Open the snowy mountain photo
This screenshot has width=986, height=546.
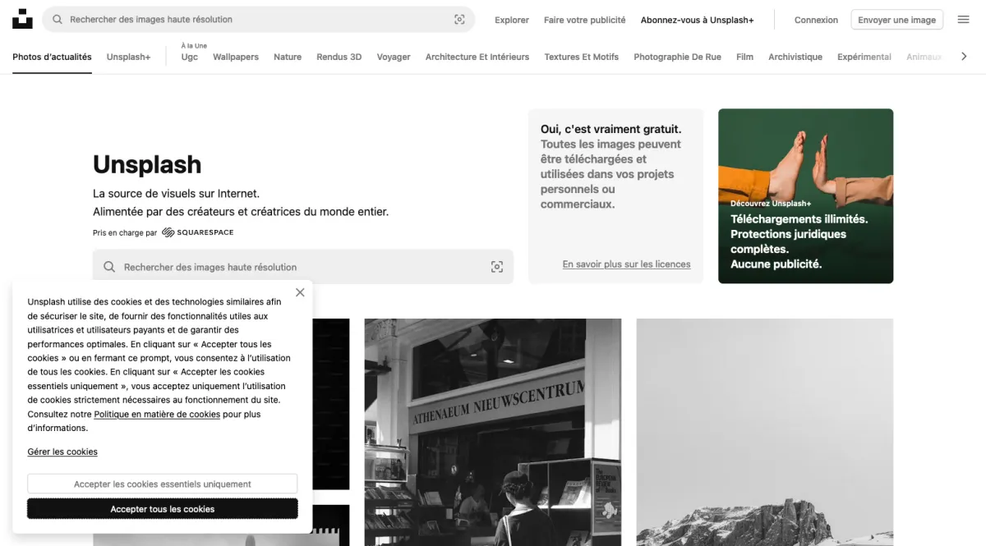pyautogui.click(x=764, y=432)
